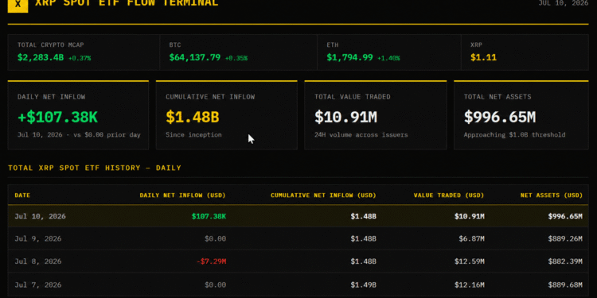Click $889.26M net assets cell
The height and width of the screenshot is (298, 597).
pyautogui.click(x=565, y=238)
